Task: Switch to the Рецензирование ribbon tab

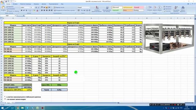Action: 54,4
